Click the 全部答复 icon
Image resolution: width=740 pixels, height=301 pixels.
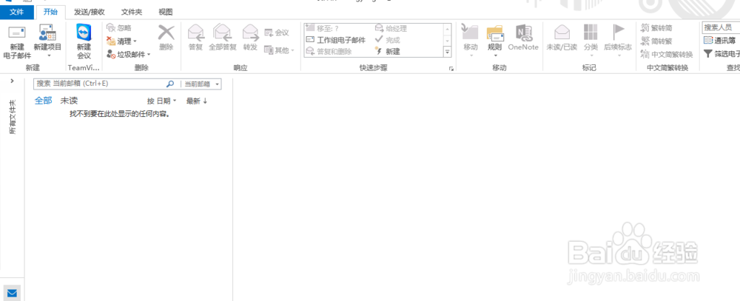pyautogui.click(x=222, y=33)
